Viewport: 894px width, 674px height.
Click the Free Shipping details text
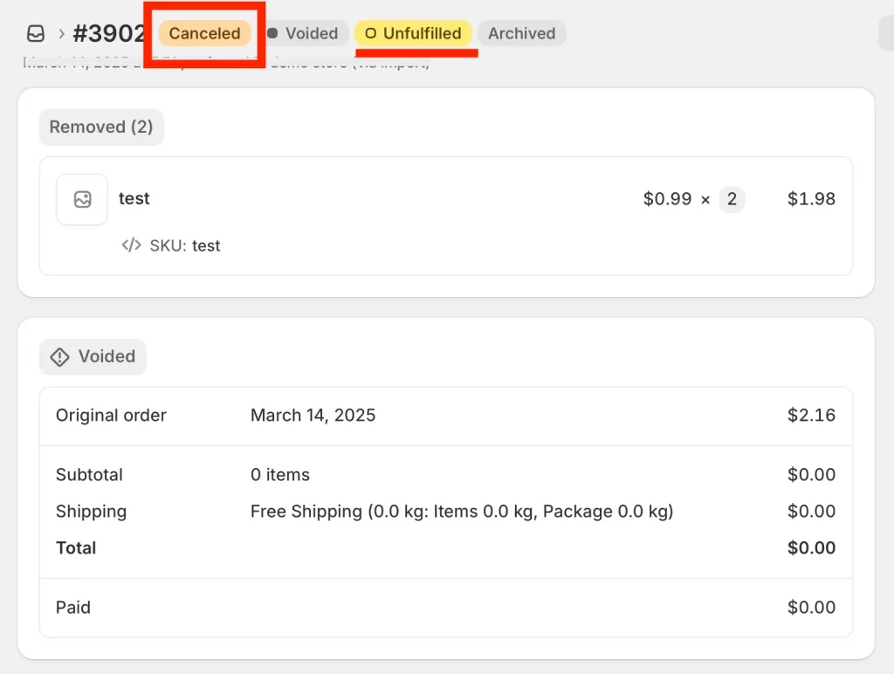pos(462,512)
